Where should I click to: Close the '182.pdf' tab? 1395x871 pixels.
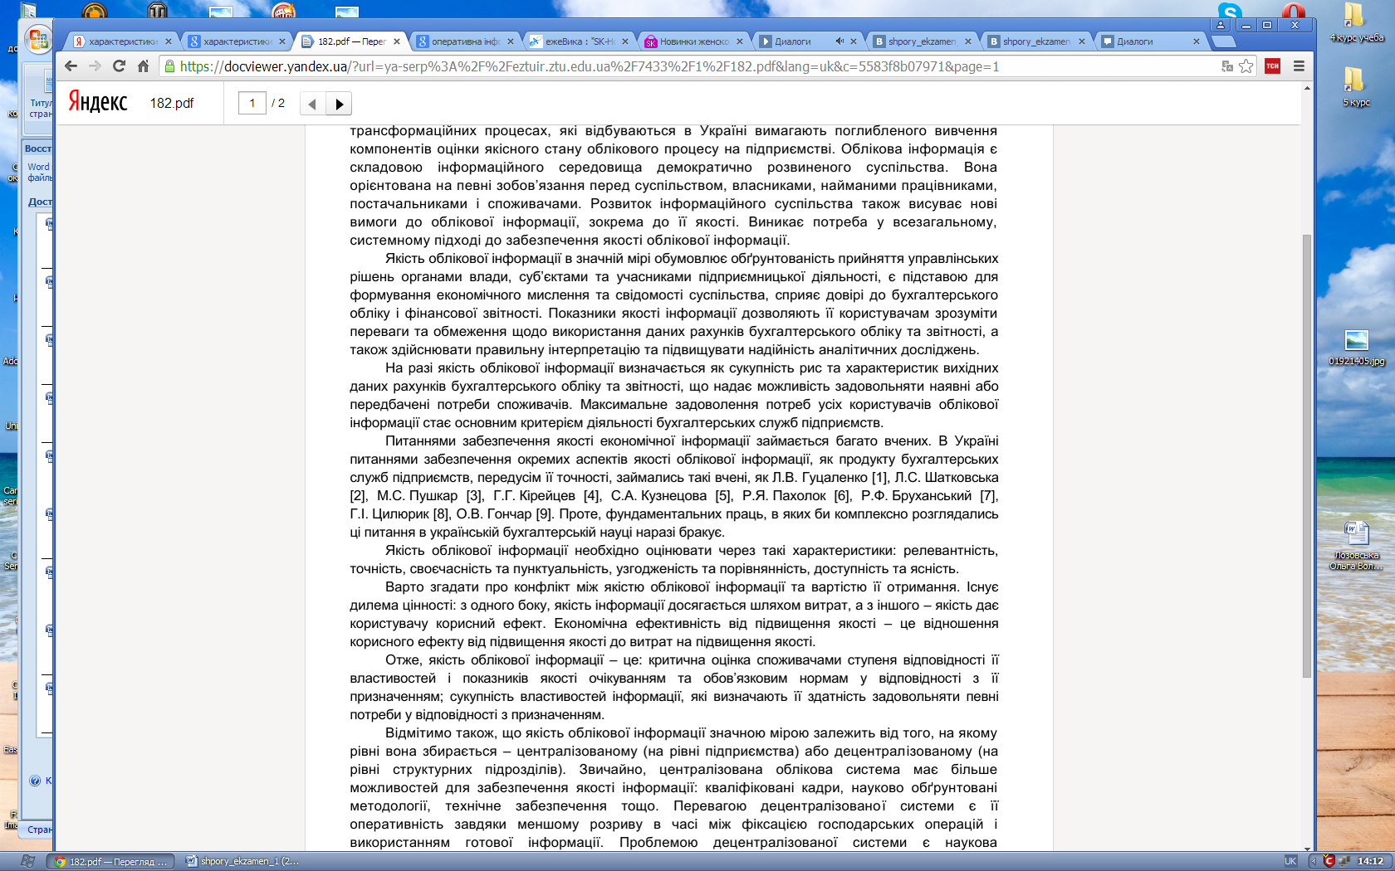point(397,41)
